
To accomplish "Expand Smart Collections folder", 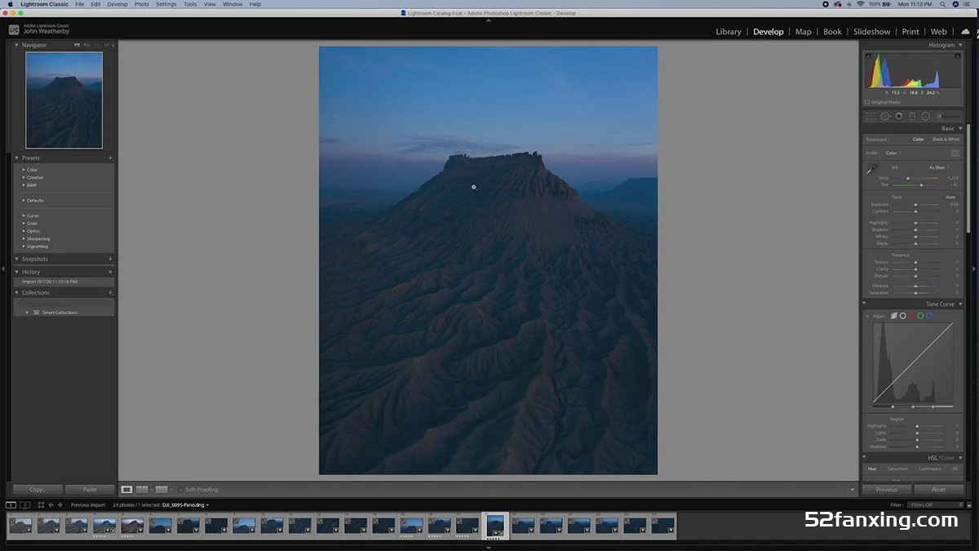I will tap(26, 313).
